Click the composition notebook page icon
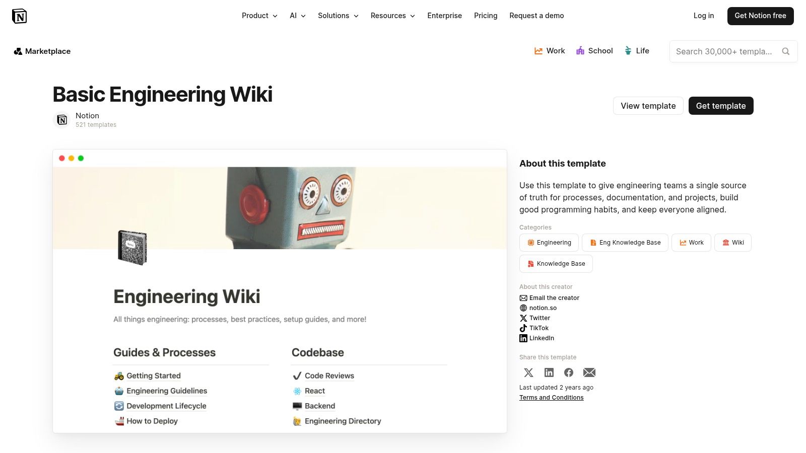This screenshot has width=806, height=453. (x=132, y=247)
